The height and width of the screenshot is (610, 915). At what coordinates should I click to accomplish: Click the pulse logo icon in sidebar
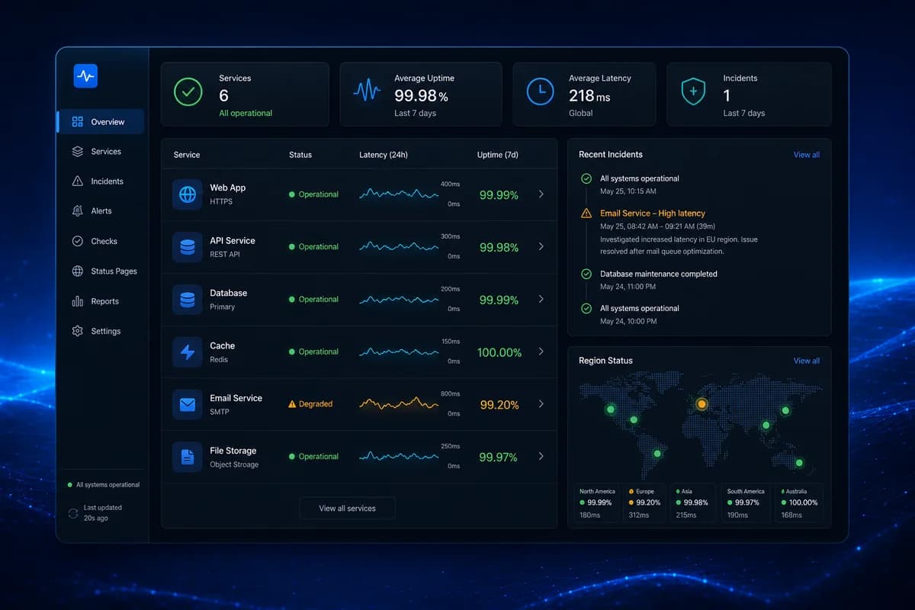pyautogui.click(x=85, y=76)
